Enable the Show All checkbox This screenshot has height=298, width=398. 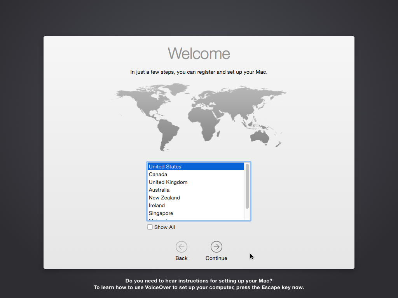[150, 227]
